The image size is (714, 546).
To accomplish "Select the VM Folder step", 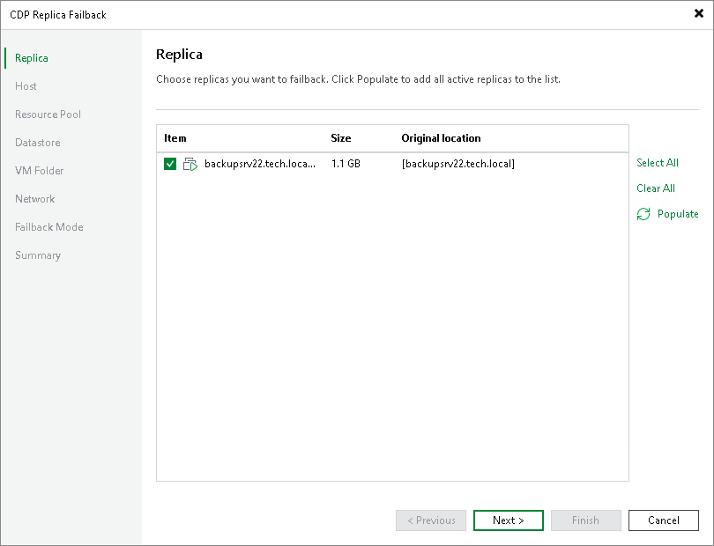I will point(39,171).
